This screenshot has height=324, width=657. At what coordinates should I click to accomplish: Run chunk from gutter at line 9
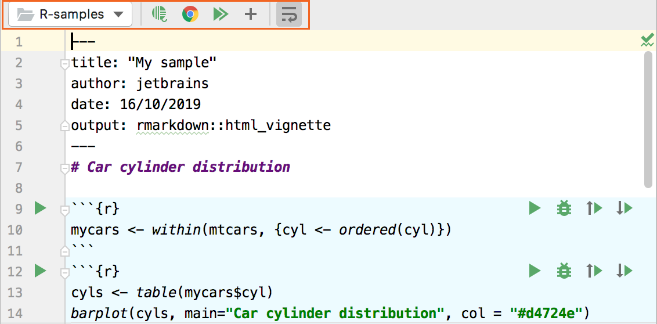pos(40,208)
